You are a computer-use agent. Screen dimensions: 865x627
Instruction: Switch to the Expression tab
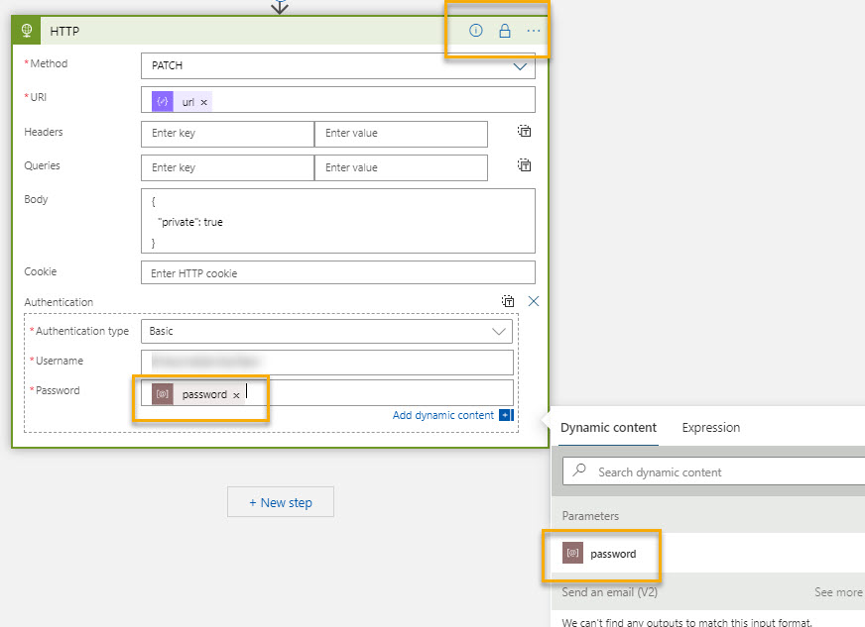pos(710,428)
